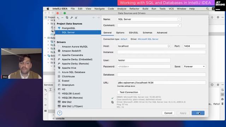Click the wrench icon in dialog toolbar
Image resolution: width=226 pixels, height=127 pixels.
(72, 18)
